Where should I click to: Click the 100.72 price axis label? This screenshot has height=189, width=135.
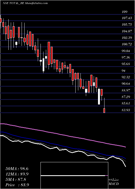click(x=127, y=44)
